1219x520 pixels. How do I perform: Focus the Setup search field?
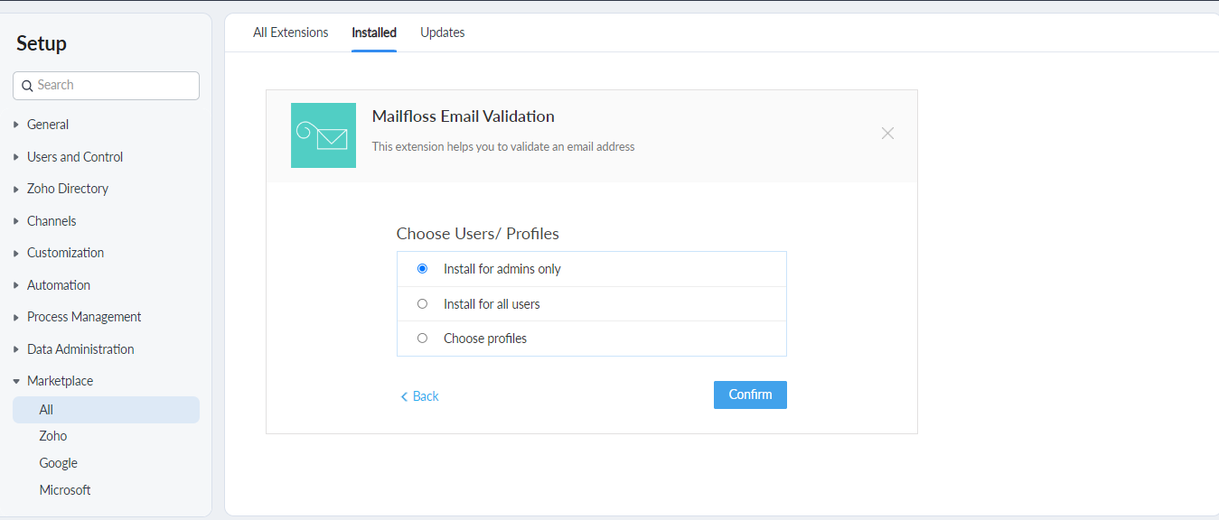[113, 86]
